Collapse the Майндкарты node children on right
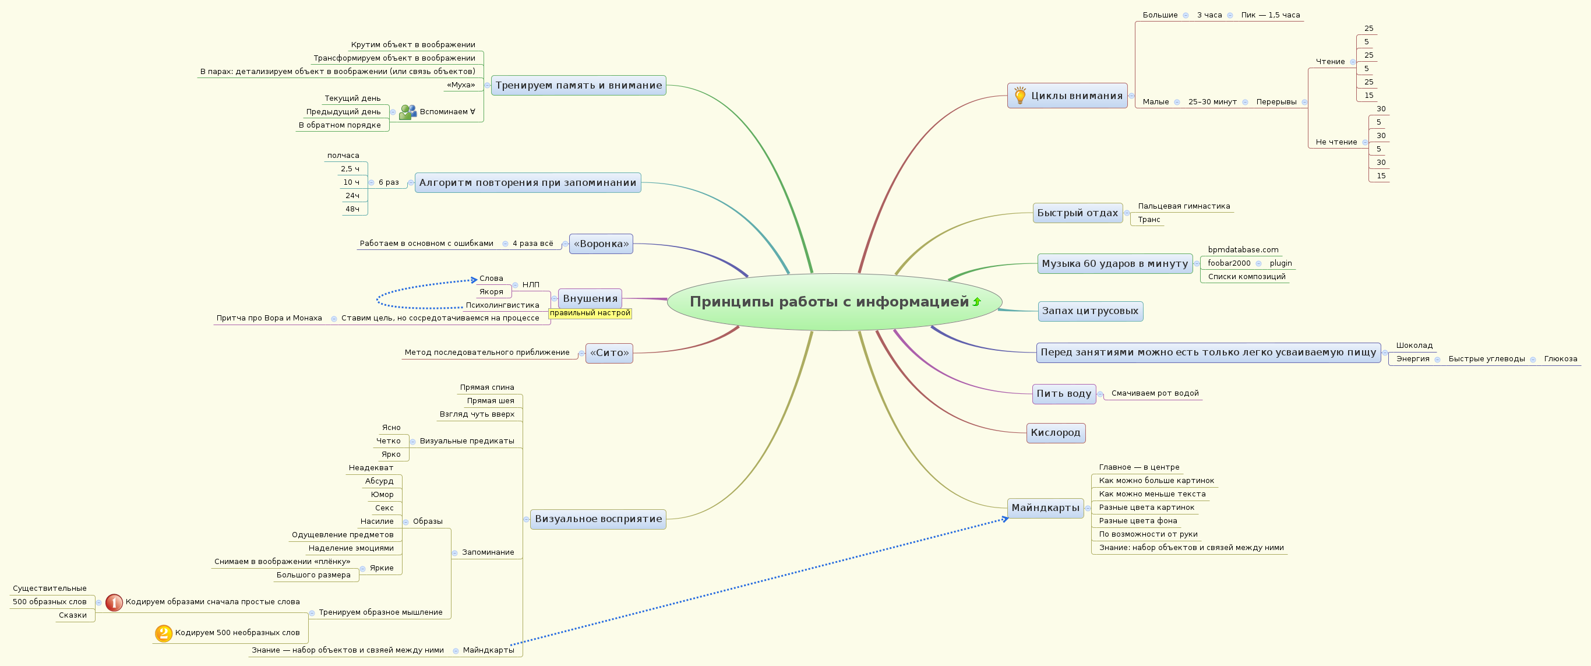Viewport: 1591px width, 666px height. click(1088, 509)
